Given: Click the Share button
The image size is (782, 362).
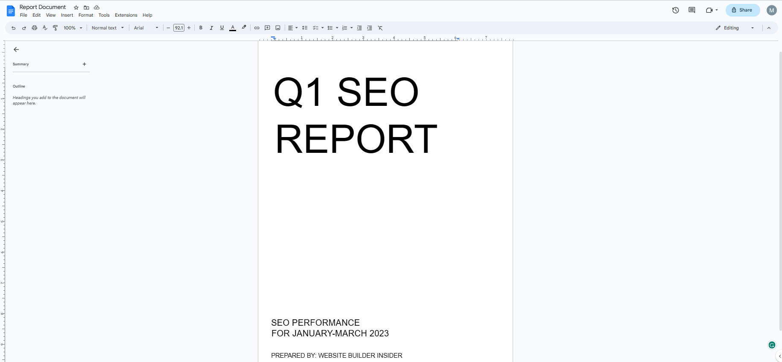Looking at the screenshot, I should 743,10.
